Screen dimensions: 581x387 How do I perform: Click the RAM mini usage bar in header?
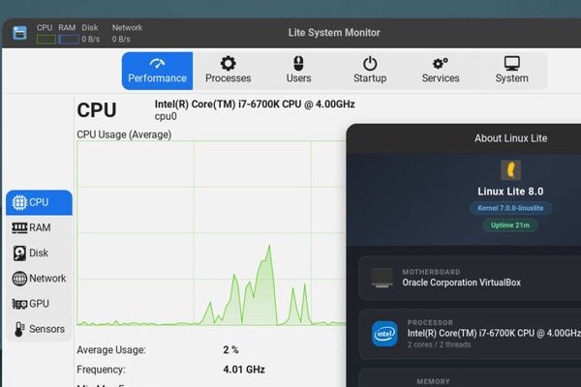(x=69, y=39)
